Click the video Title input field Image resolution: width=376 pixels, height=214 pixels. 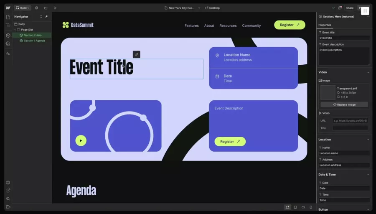coord(350,128)
